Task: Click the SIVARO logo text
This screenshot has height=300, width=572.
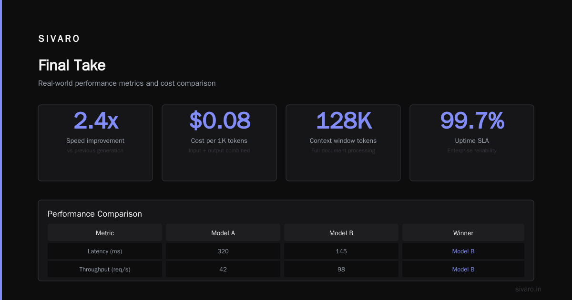Action: coord(59,39)
